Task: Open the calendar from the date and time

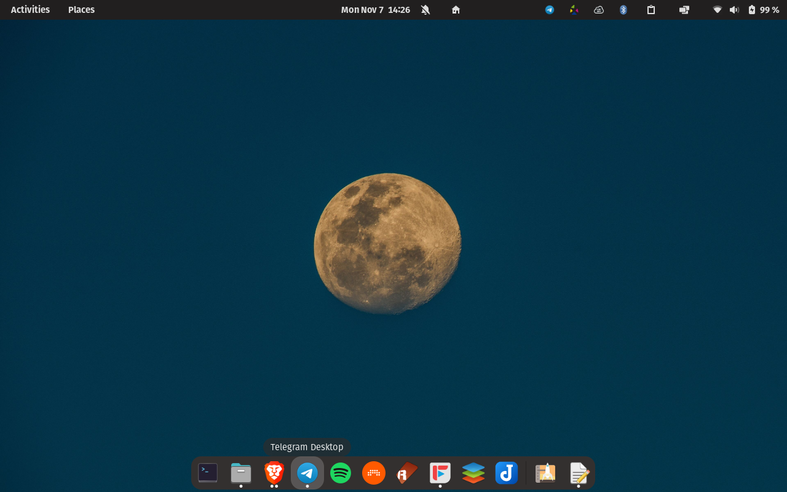Action: 375,10
